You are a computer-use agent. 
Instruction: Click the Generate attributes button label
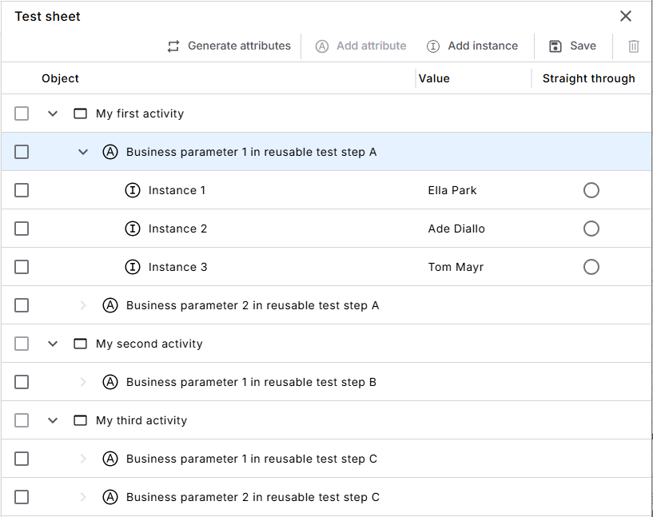point(239,46)
